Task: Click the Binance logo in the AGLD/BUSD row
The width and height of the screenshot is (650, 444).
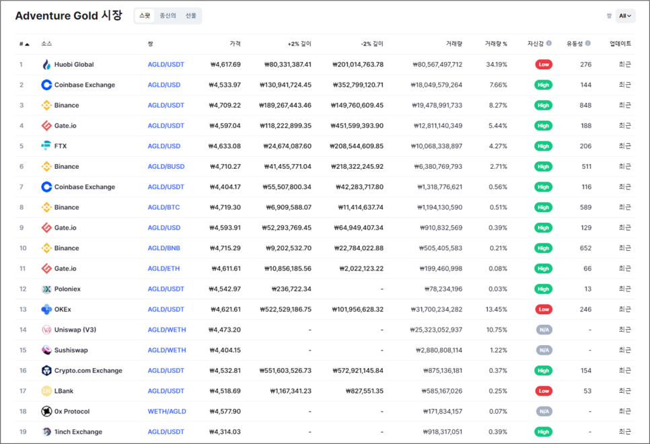Action: [x=46, y=166]
